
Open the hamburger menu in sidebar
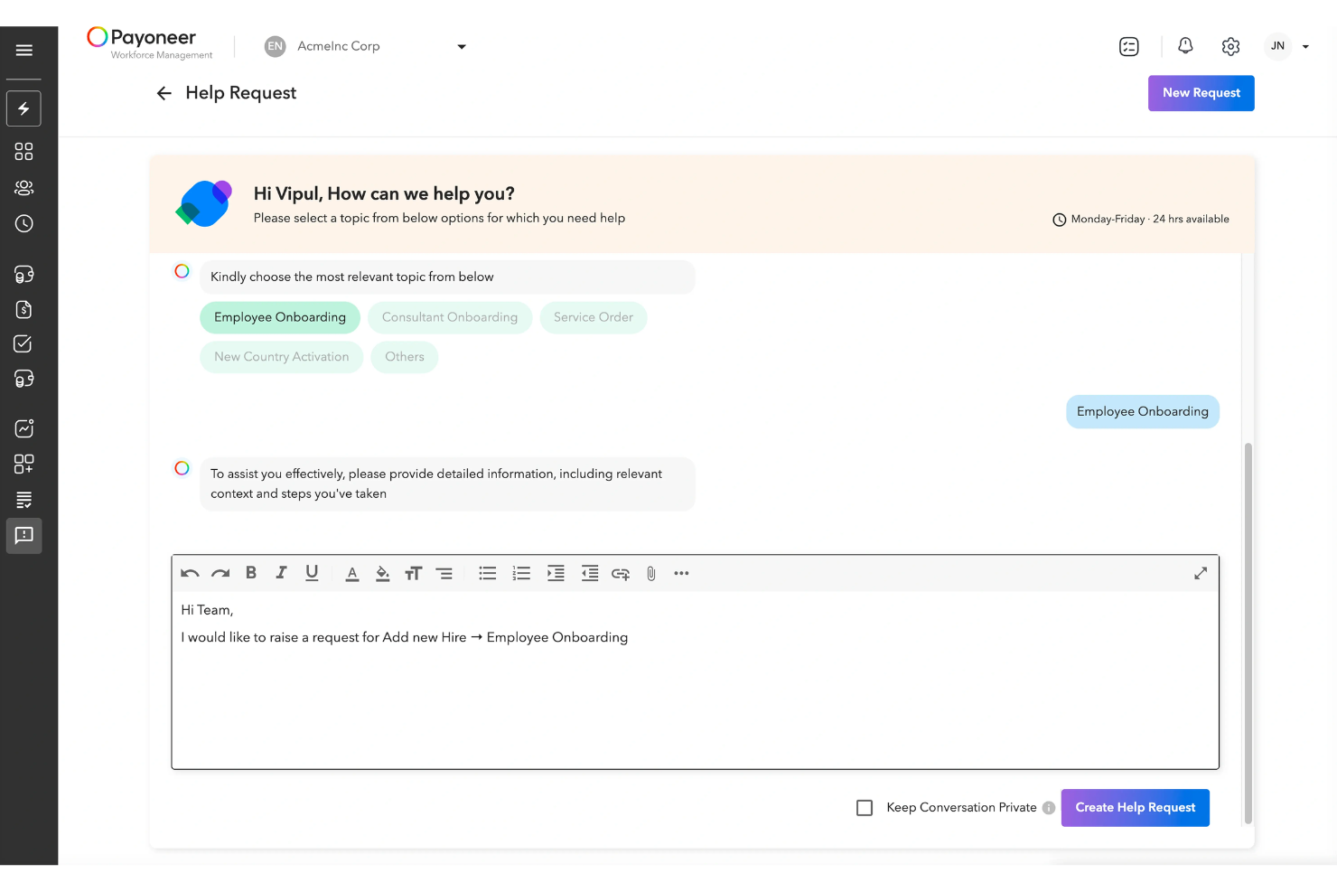(x=24, y=51)
